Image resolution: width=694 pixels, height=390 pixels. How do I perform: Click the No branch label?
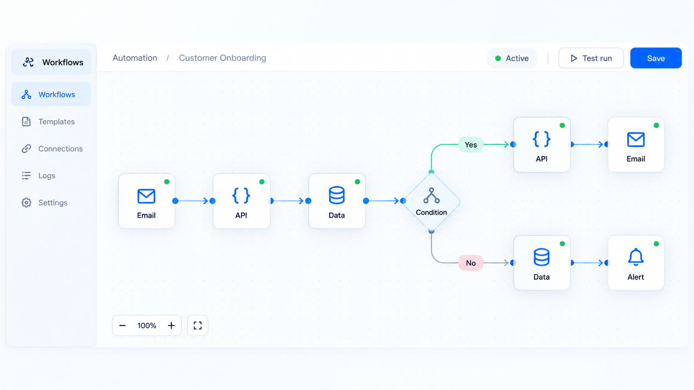(471, 263)
